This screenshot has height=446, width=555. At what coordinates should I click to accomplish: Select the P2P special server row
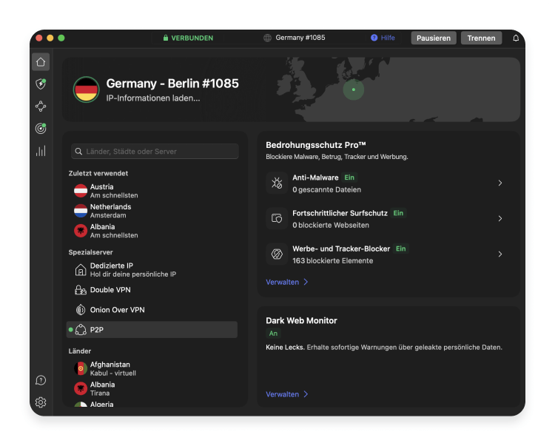(152, 330)
